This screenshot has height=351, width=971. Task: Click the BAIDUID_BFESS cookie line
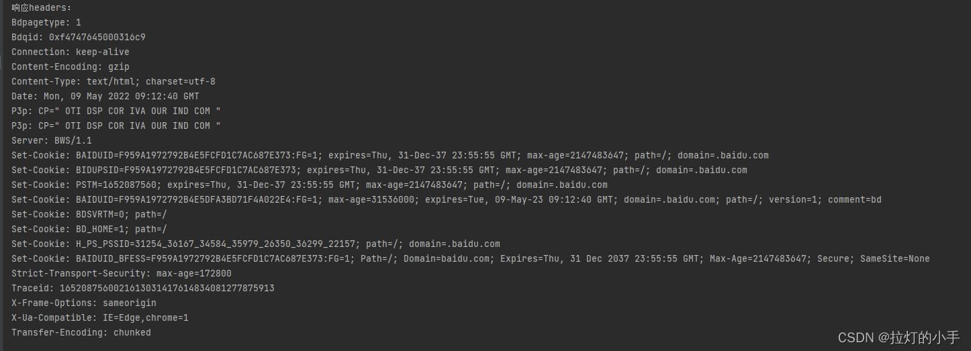(x=470, y=259)
